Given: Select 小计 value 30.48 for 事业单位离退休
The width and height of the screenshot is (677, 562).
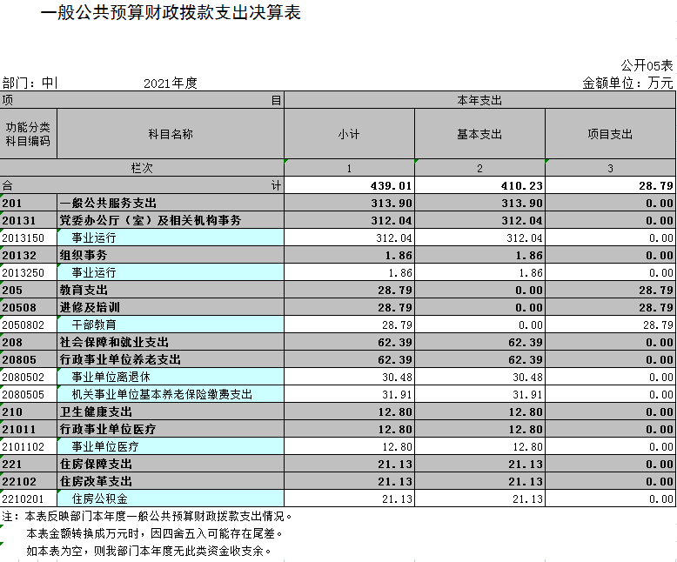Looking at the screenshot, I should [x=349, y=377].
